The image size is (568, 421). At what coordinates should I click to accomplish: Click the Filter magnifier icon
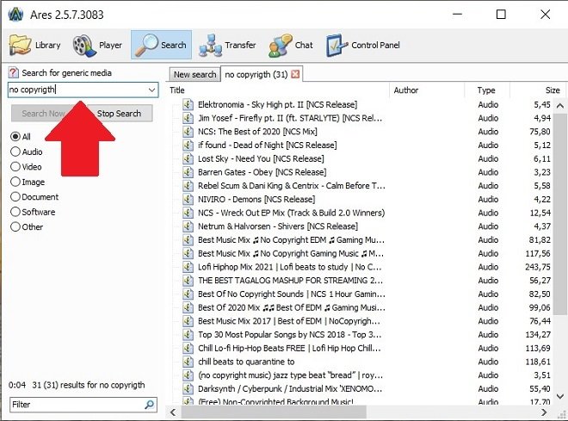click(x=149, y=405)
